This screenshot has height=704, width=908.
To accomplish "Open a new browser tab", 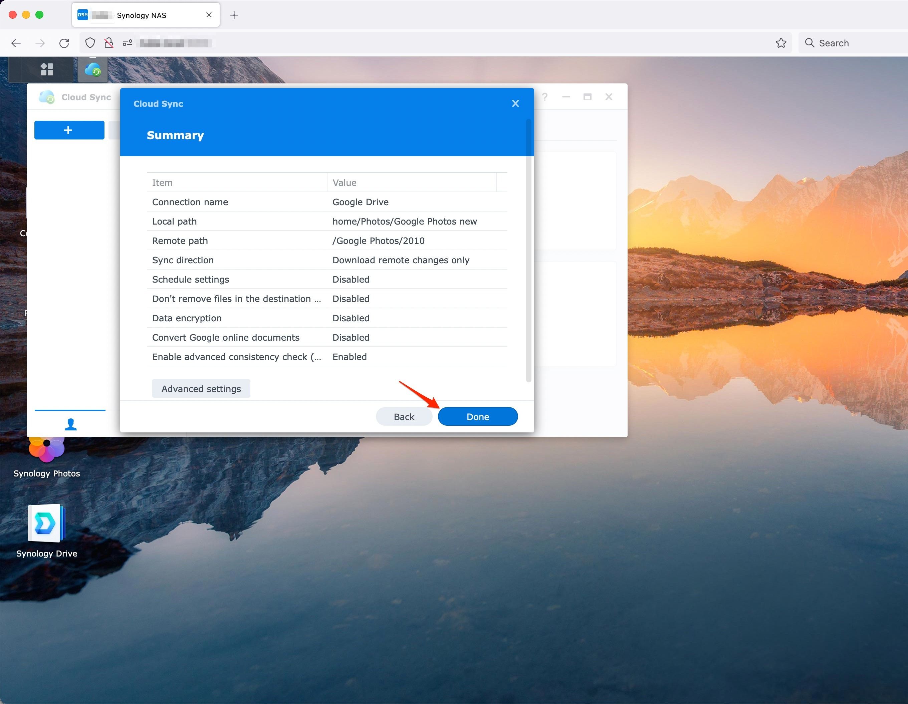I will [x=234, y=15].
